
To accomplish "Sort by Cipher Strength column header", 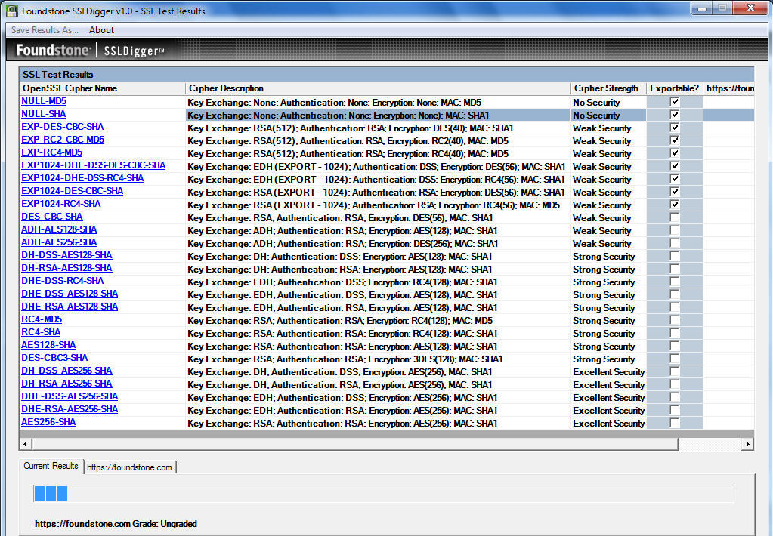I will point(606,88).
